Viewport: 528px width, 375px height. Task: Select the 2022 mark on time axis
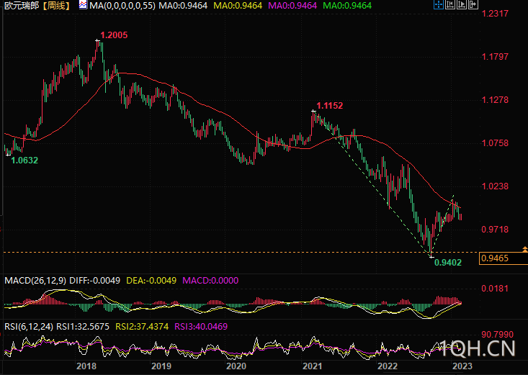[x=387, y=366]
